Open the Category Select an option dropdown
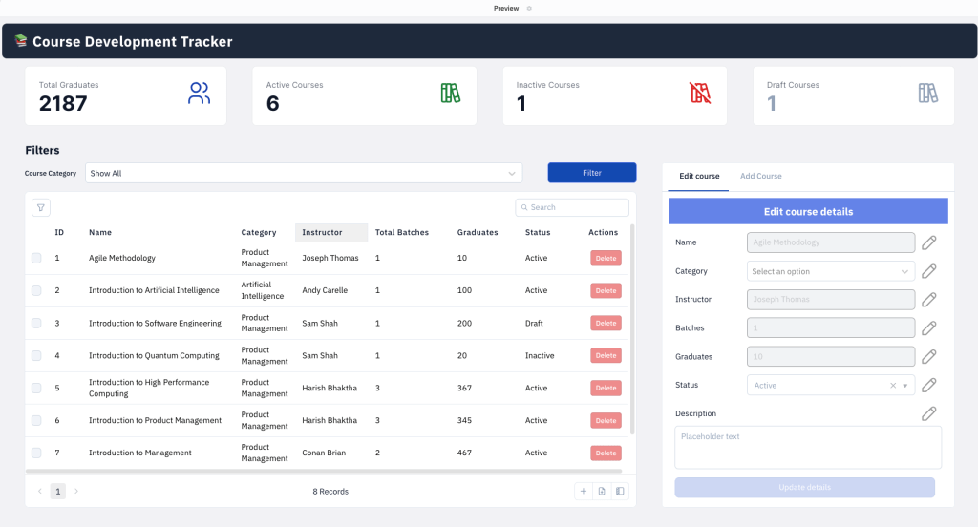 (830, 271)
